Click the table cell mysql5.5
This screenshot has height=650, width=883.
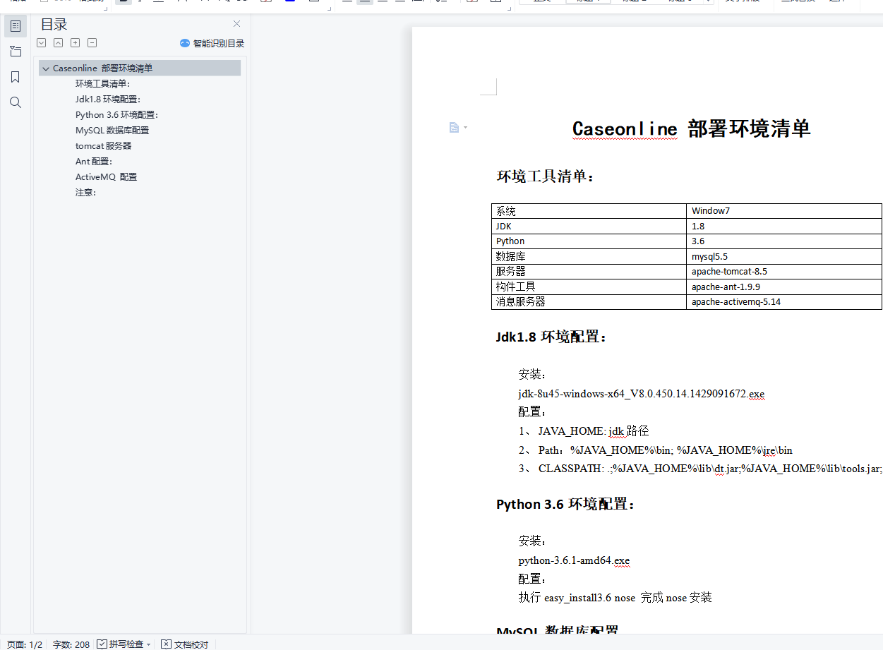tap(784, 257)
